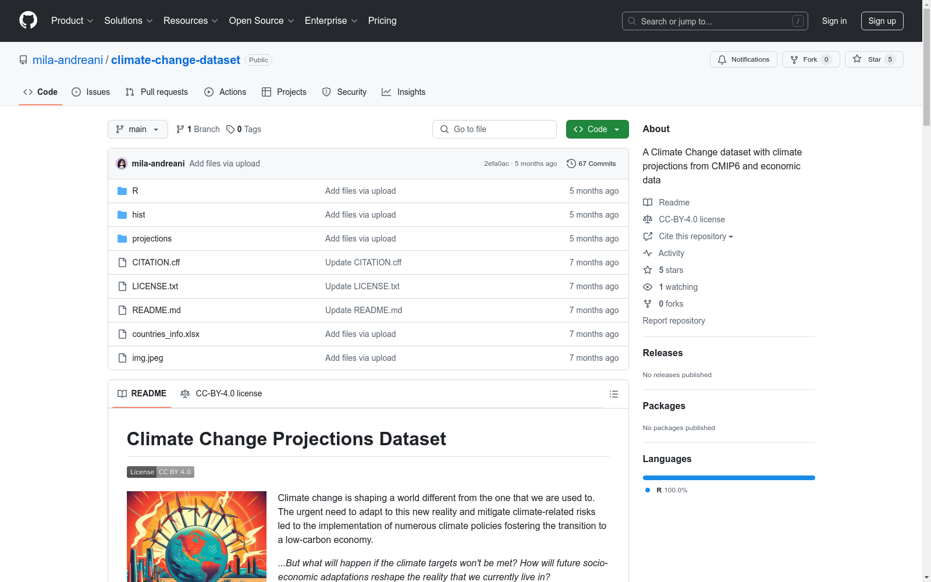Screen dimensions: 931x582
Task: Click the Sign in link
Action: [834, 21]
